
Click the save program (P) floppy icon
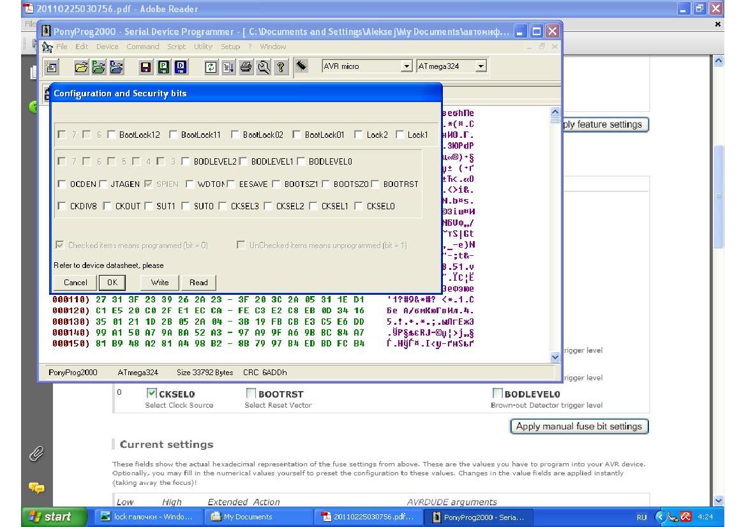click(163, 67)
